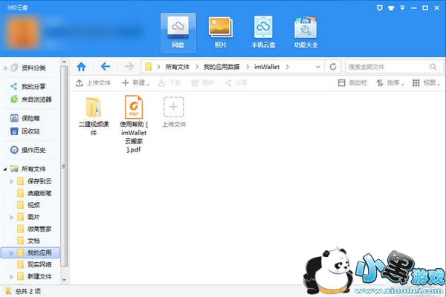446x297 pixels.
Task: Select the 保存到云 folder
Action: [x=39, y=181]
